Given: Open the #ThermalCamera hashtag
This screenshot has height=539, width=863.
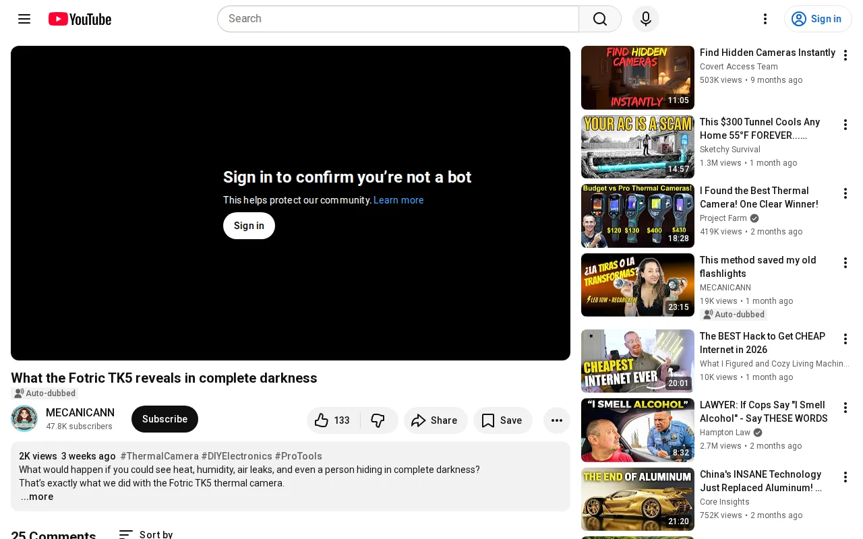Looking at the screenshot, I should 159,456.
